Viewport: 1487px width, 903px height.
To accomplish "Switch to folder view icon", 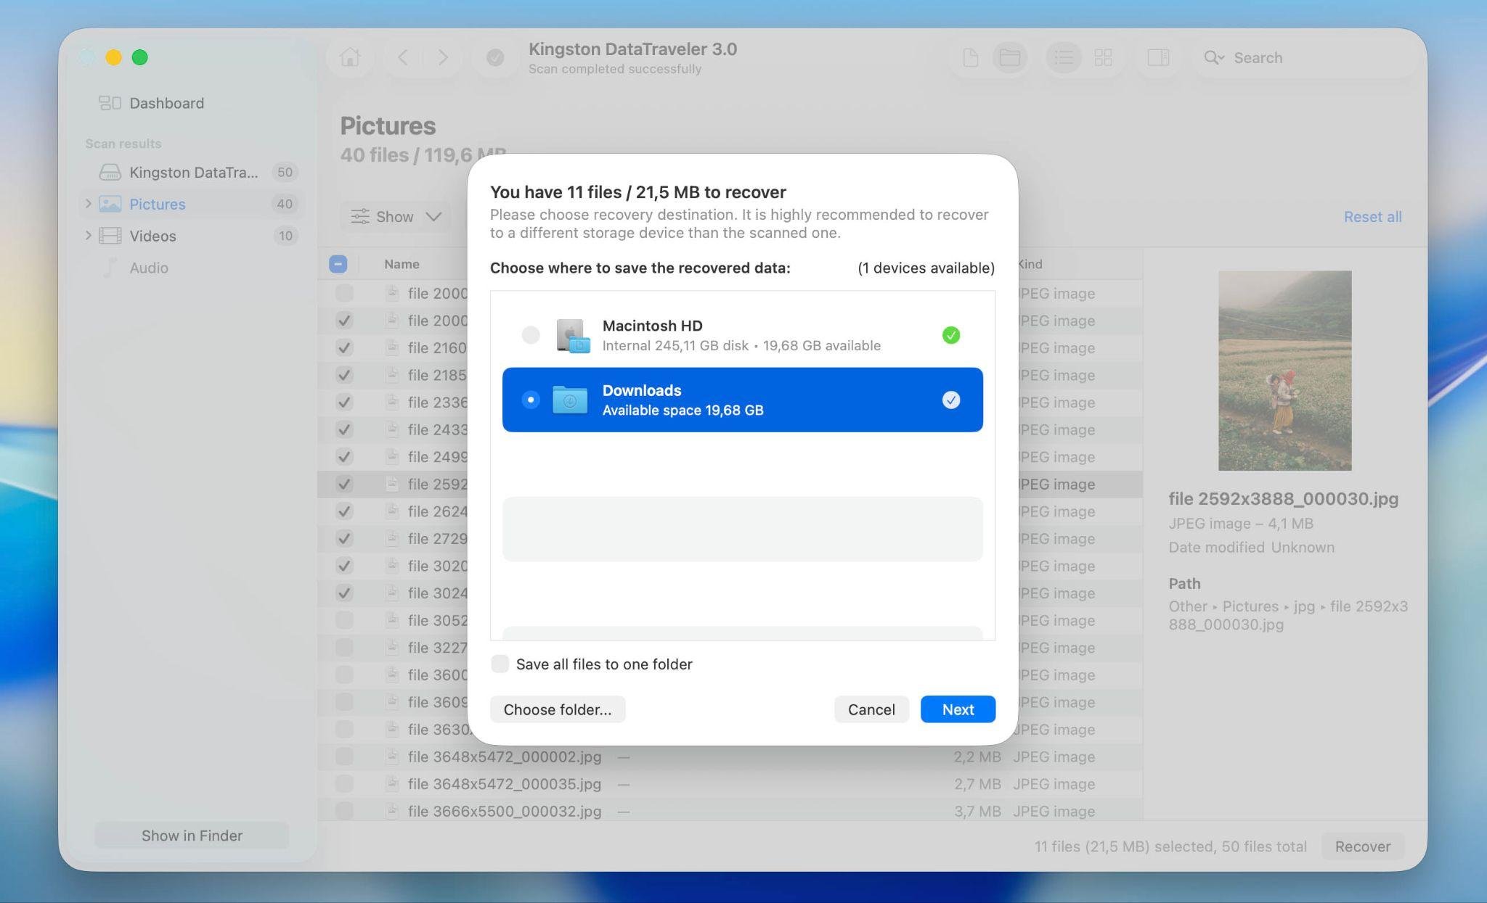I will [x=1009, y=57].
